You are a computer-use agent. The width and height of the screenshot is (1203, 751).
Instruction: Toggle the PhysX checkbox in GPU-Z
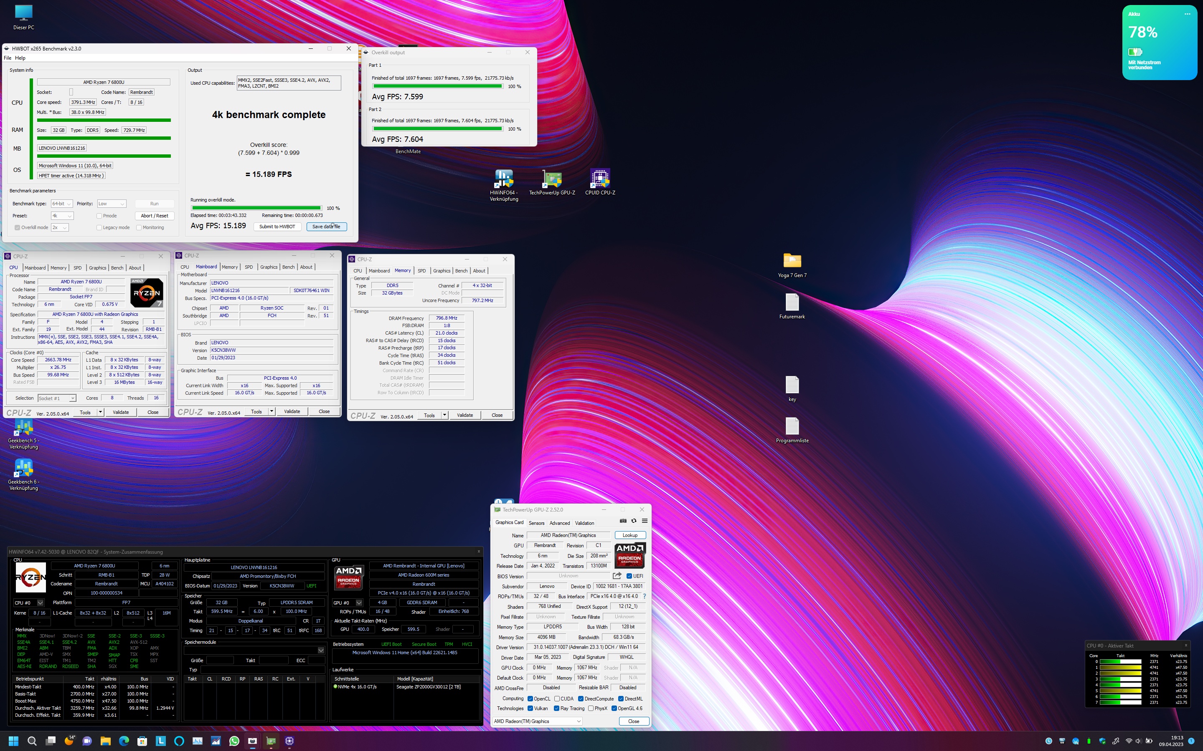click(x=591, y=708)
